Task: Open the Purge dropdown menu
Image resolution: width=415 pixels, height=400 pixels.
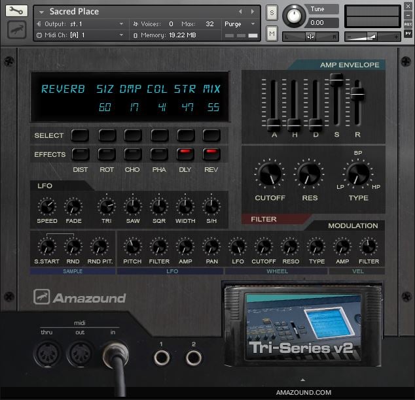Action: click(x=240, y=24)
